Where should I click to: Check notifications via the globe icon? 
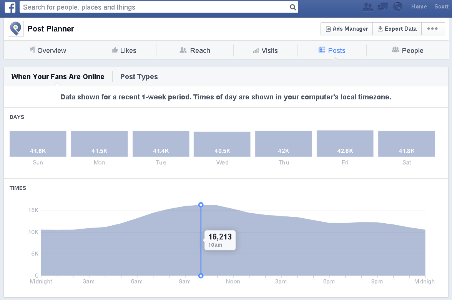pyautogui.click(x=397, y=7)
